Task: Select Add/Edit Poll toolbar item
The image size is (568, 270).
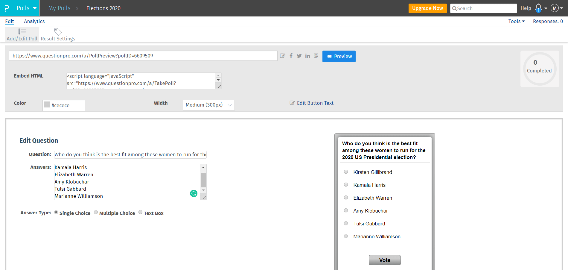Action: (22, 35)
